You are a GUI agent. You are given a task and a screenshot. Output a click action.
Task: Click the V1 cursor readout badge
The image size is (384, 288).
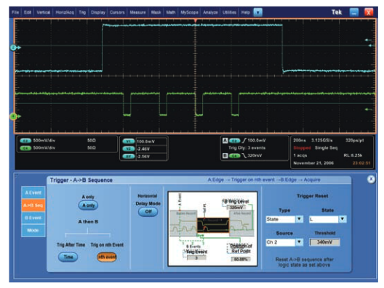128,141
